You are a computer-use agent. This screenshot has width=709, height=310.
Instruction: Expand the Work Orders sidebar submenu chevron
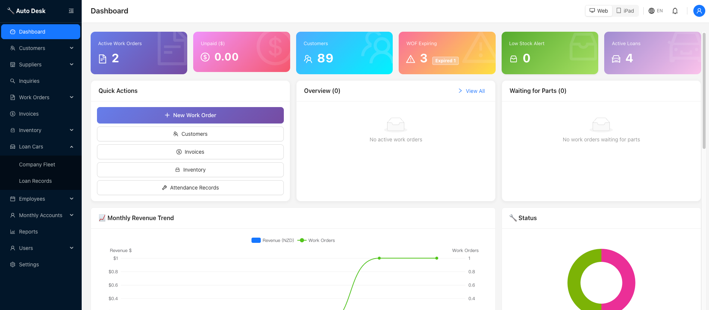click(72, 97)
